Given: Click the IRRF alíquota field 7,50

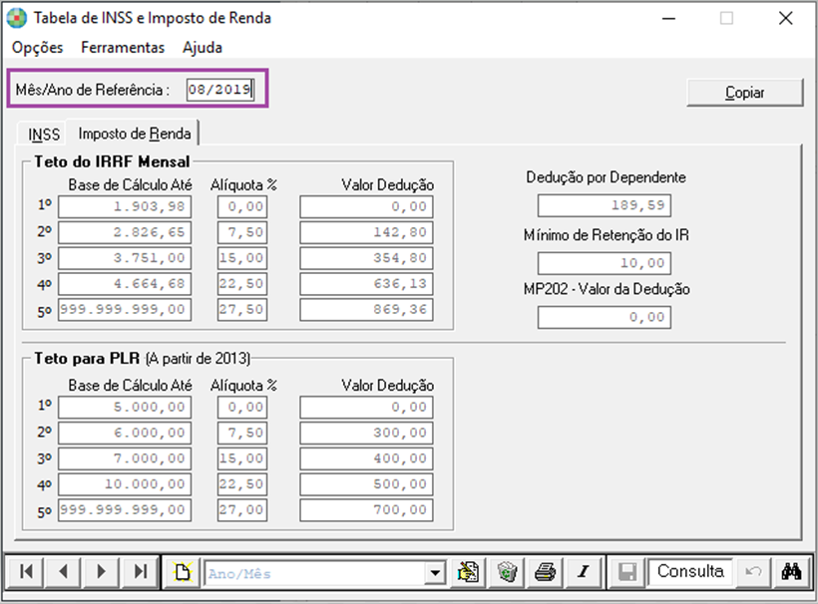Looking at the screenshot, I should (242, 232).
